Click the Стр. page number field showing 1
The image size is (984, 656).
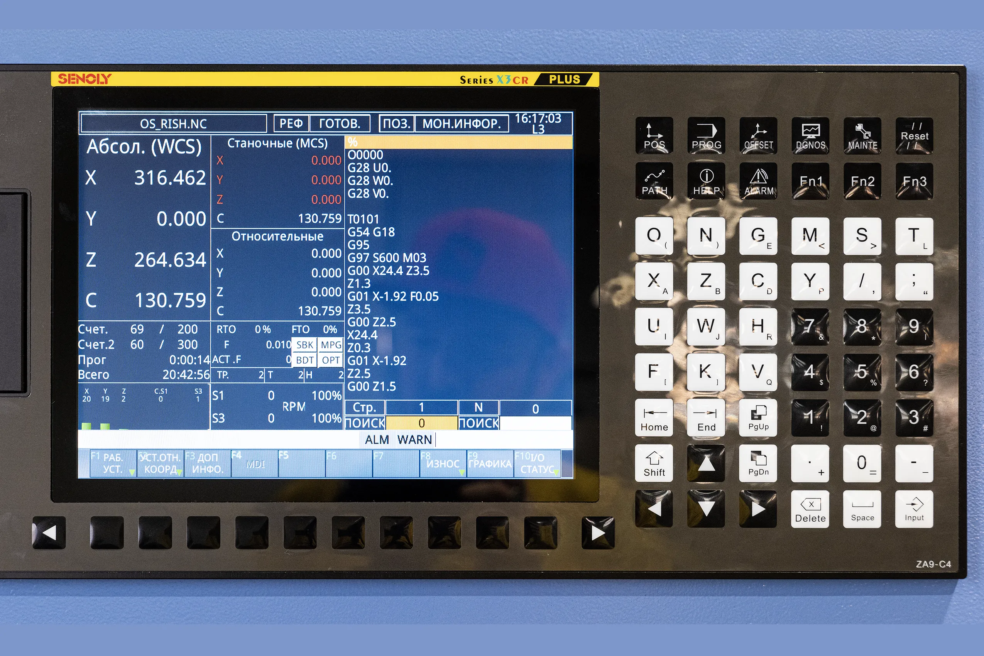click(x=421, y=407)
